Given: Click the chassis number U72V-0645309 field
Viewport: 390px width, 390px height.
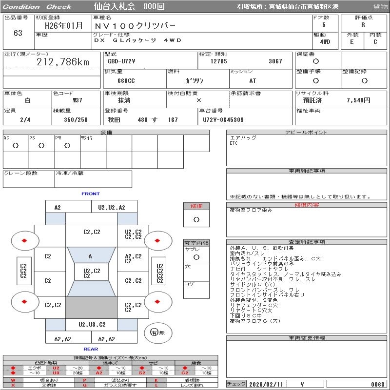Looking at the screenshot, I should click(x=245, y=117).
